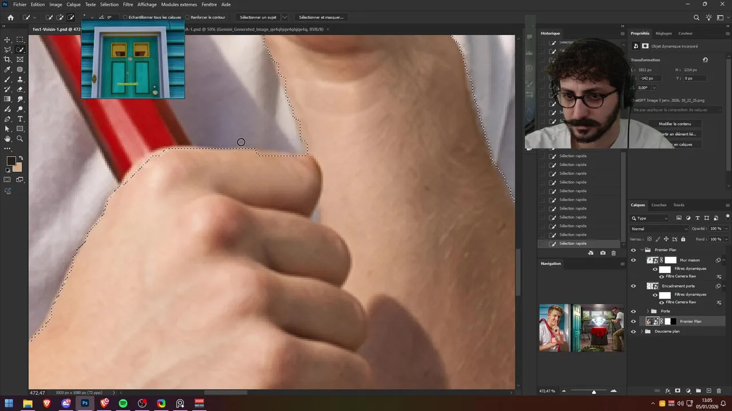
Task: Swap foreground and background colors
Action: pyautogui.click(x=21, y=158)
